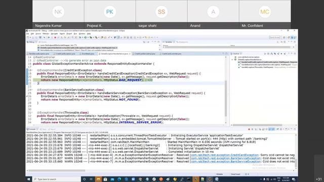Select the handleCreditCardException stack frame line 21
The width and height of the screenshot is (324, 182).
[77, 48]
